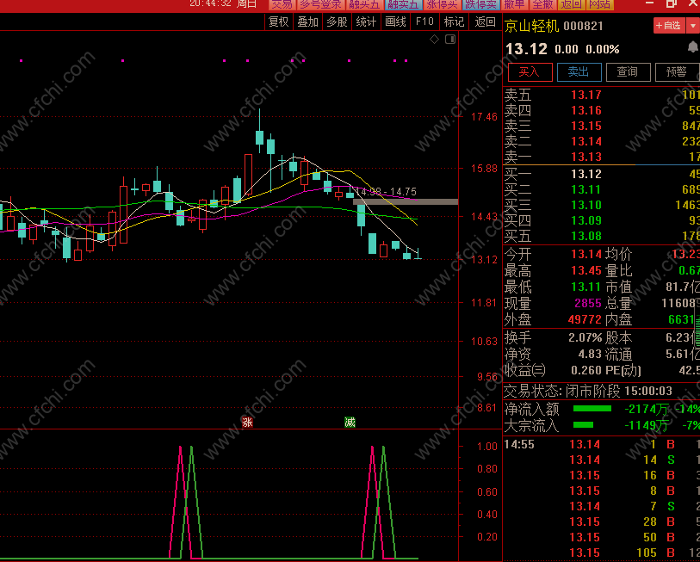Click the 跌停卖 top bar button
Viewport: 700px width, 562px height.
(480, 4)
